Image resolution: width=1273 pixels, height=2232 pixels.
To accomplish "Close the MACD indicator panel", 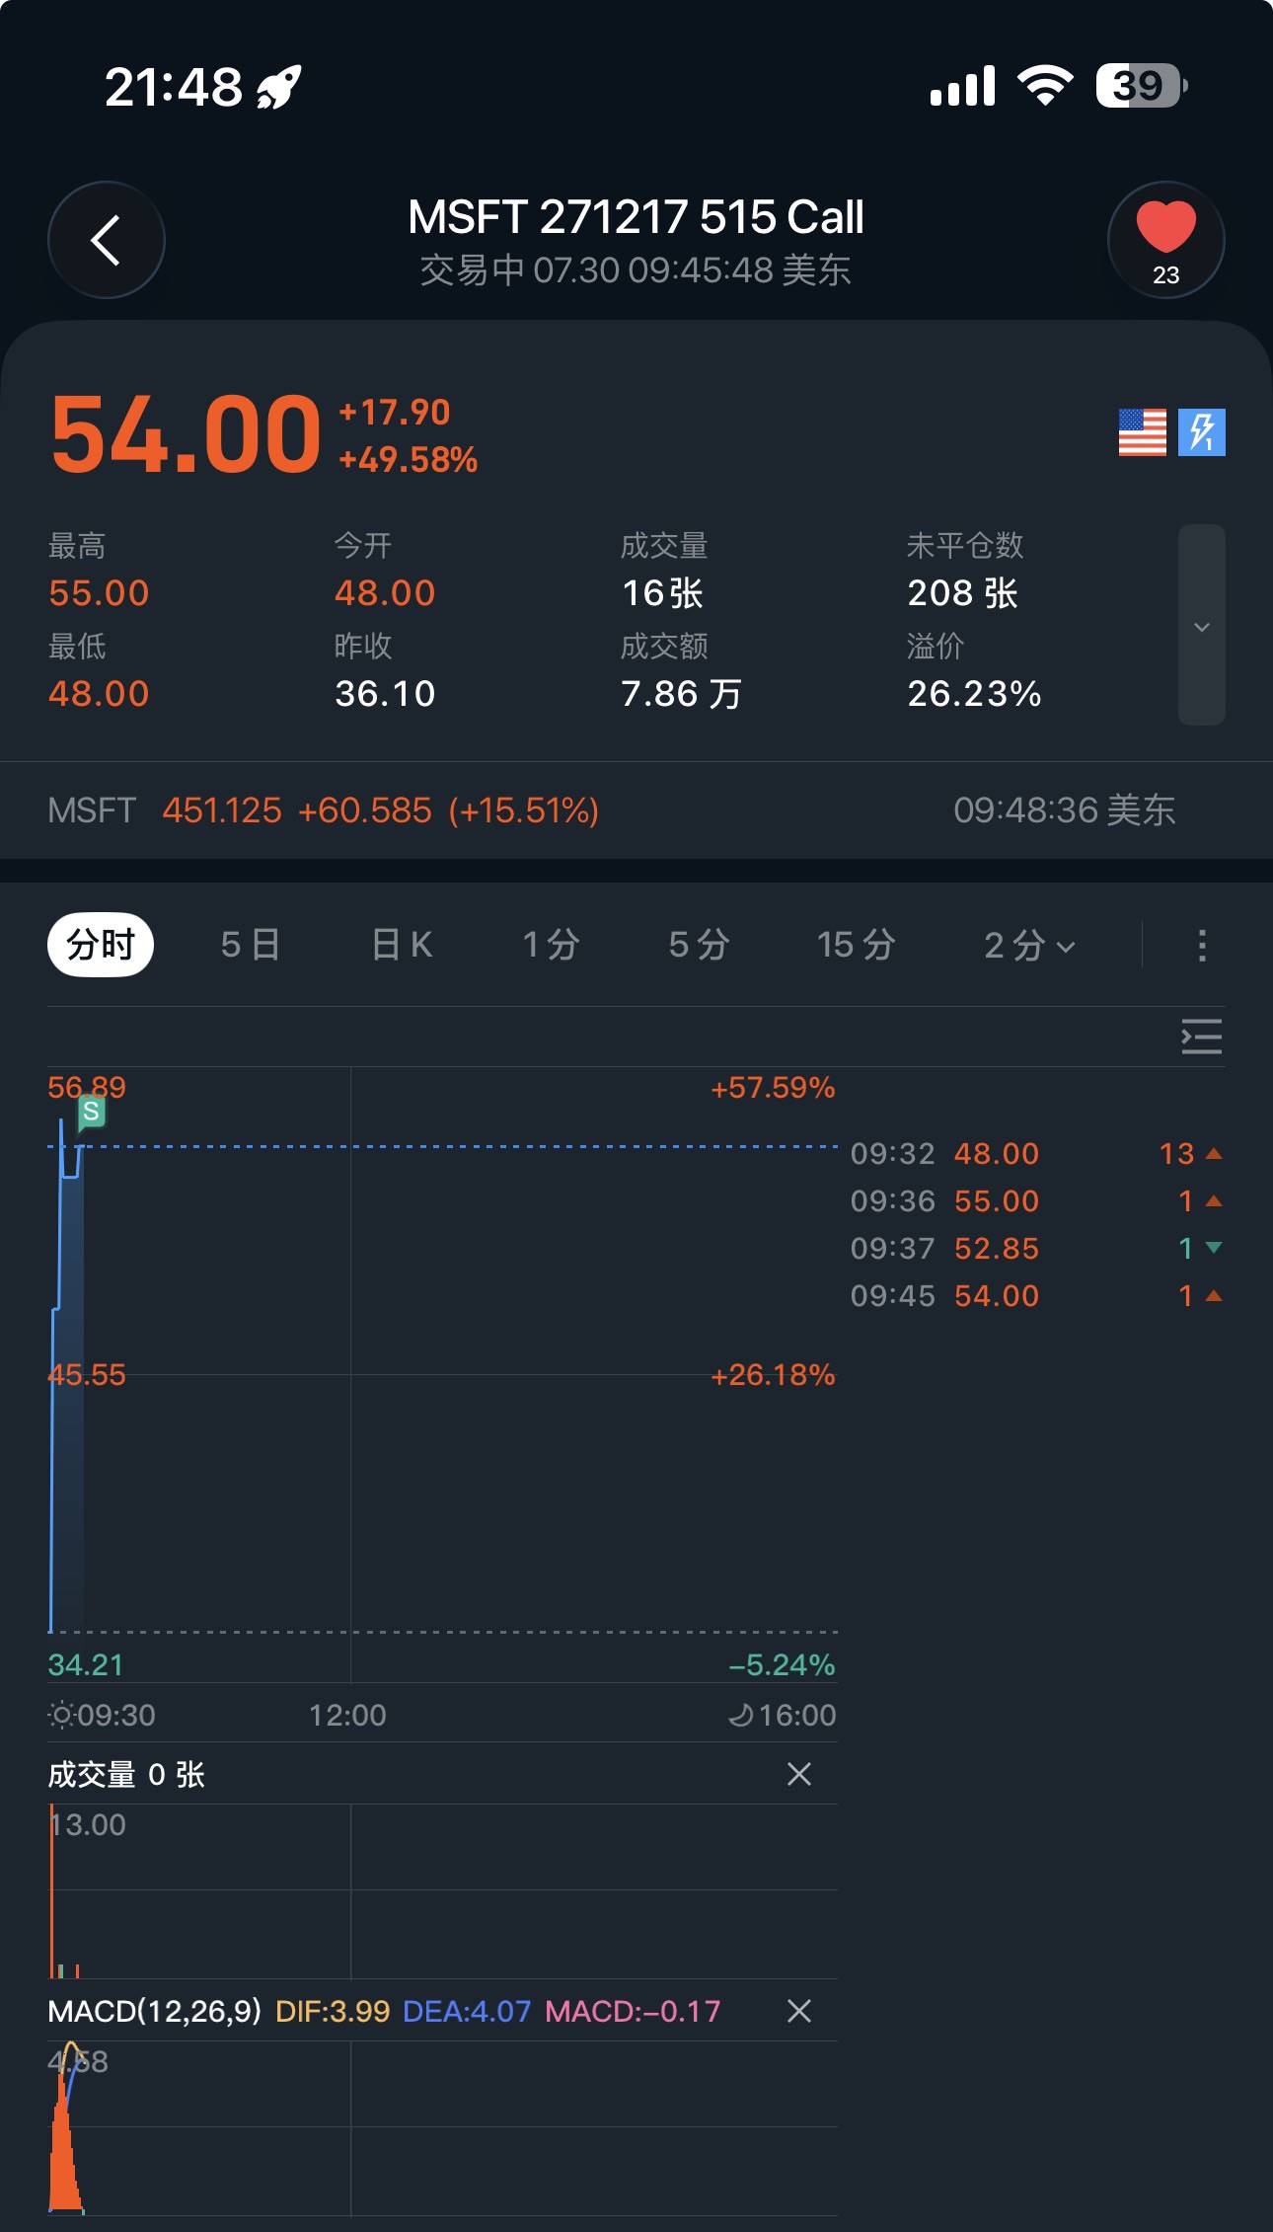I will pos(799,2011).
